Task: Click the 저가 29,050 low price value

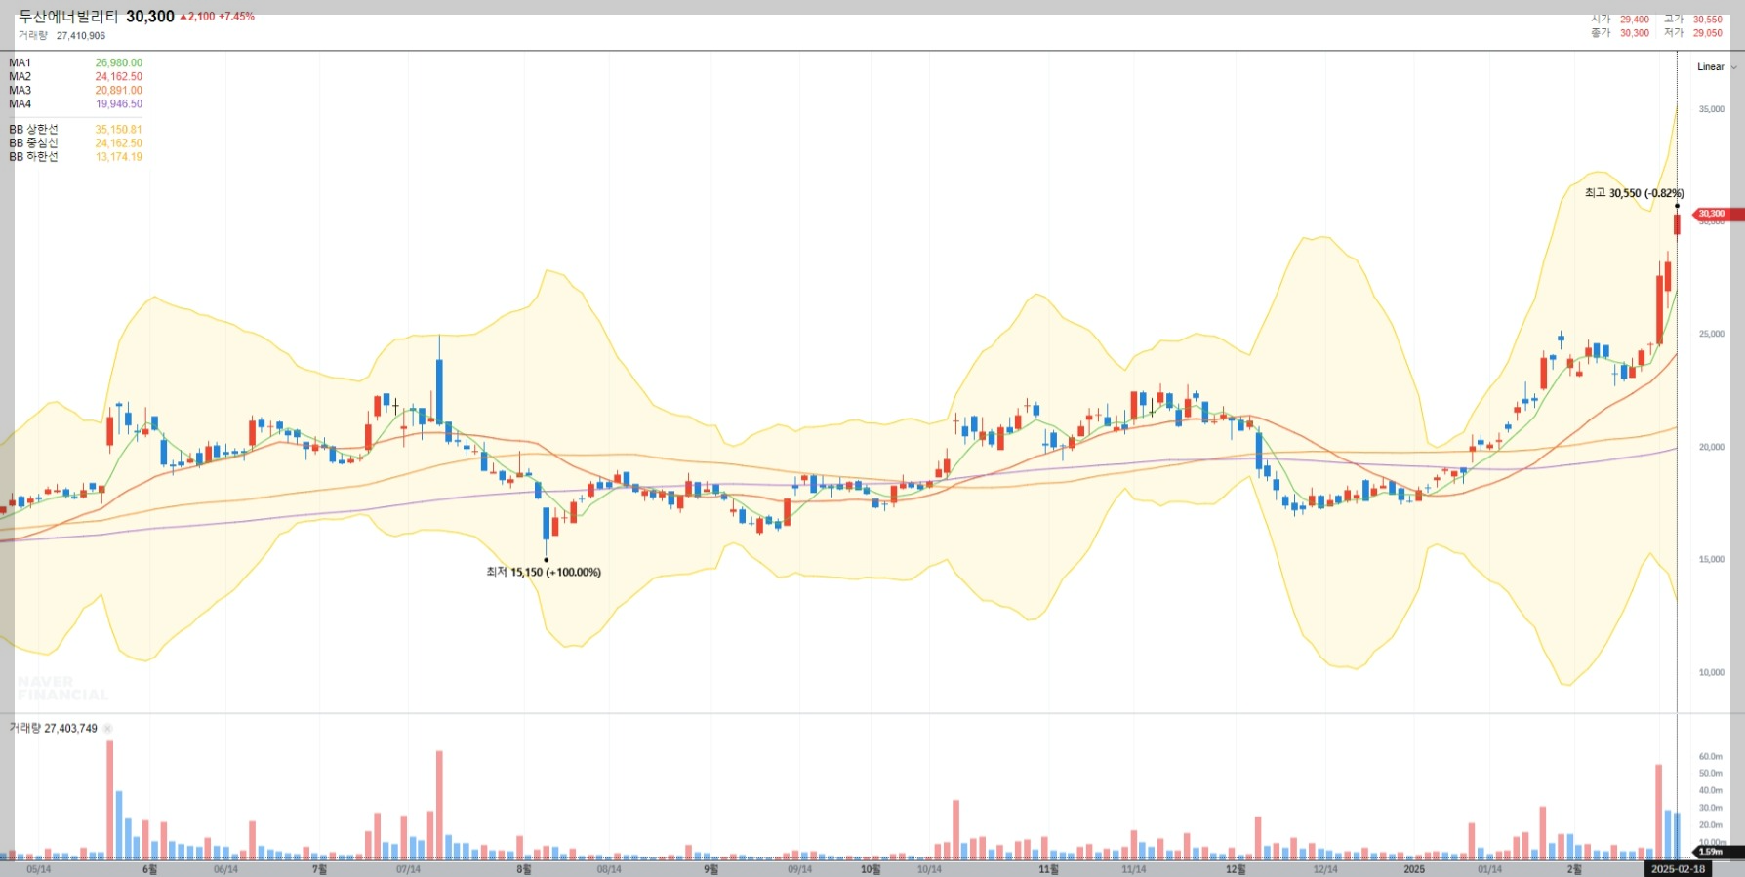Action: point(1708,33)
